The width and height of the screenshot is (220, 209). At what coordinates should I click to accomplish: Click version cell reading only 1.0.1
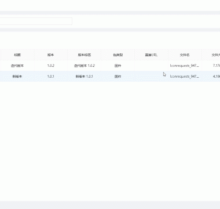pos(51,77)
